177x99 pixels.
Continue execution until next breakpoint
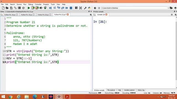pyautogui.click(x=67, y=8)
